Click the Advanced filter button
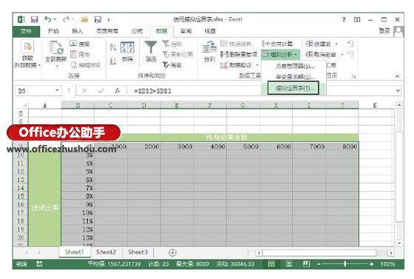Screen dimensions: 414x279 [172, 65]
